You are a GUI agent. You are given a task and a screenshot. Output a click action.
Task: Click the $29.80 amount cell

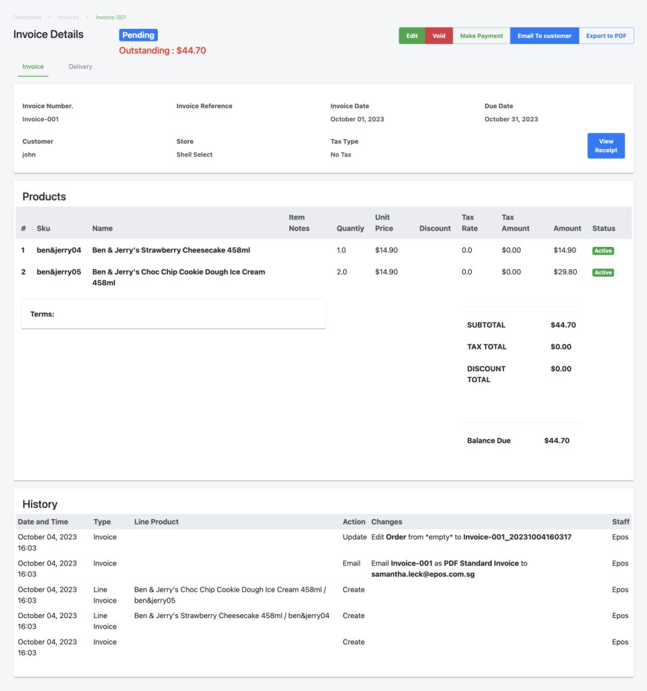[x=565, y=272]
